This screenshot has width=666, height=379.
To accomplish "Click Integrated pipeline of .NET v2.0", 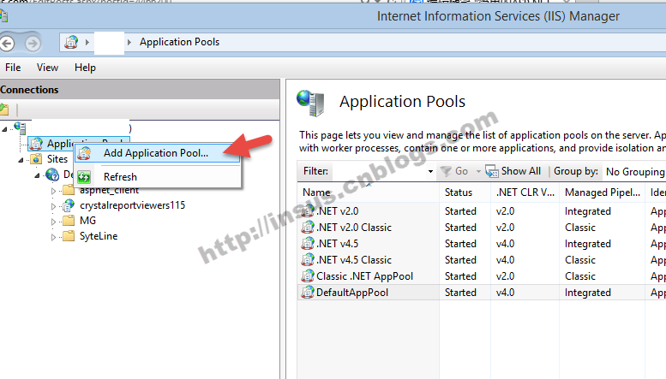I will (x=588, y=211).
